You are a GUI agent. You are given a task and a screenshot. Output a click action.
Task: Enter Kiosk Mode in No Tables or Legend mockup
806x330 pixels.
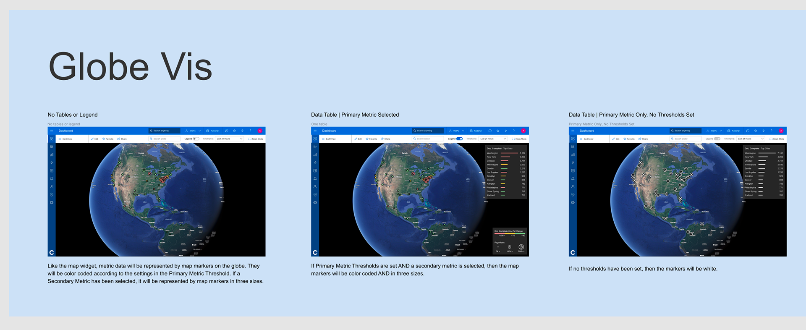tap(256, 139)
